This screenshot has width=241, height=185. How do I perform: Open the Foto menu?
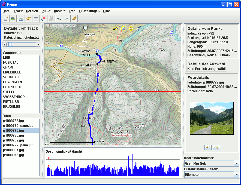click(72, 11)
